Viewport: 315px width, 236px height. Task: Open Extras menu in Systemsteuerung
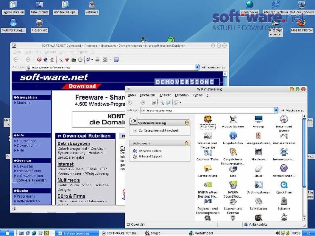[197, 95]
